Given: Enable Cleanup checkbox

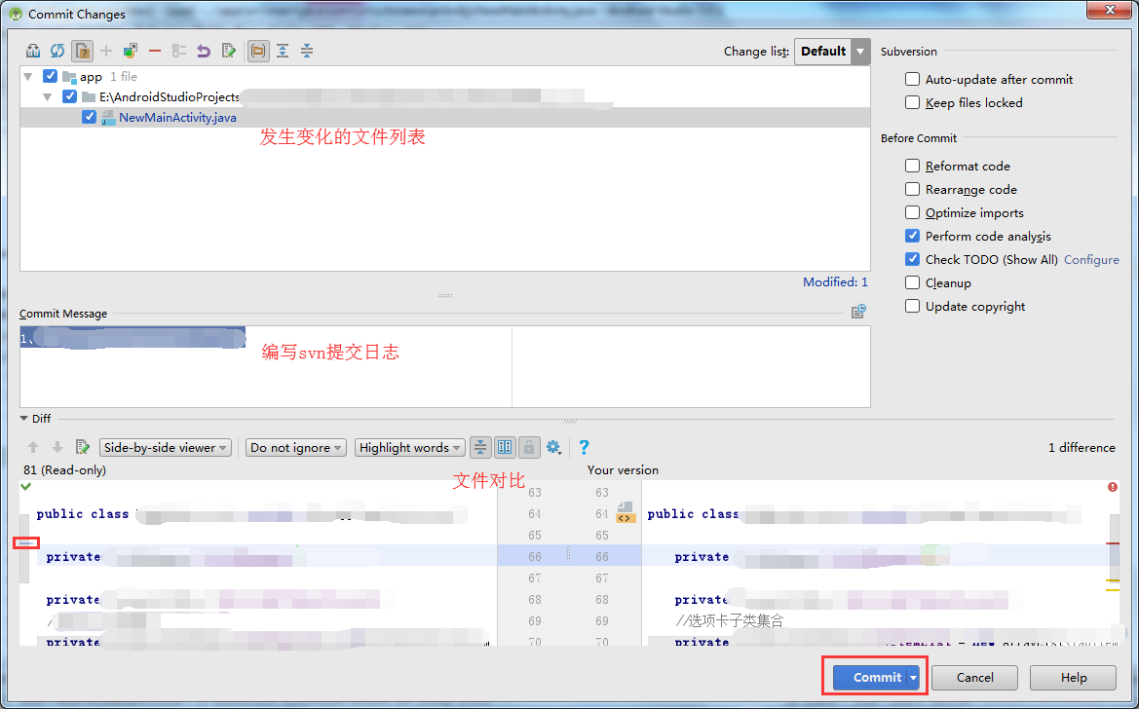Looking at the screenshot, I should point(912,282).
